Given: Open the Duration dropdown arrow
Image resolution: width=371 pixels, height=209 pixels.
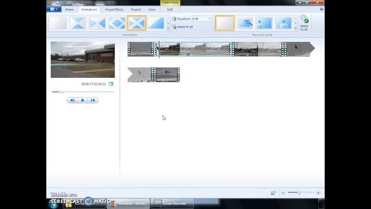Looking at the screenshot, I should pyautogui.click(x=209, y=19).
